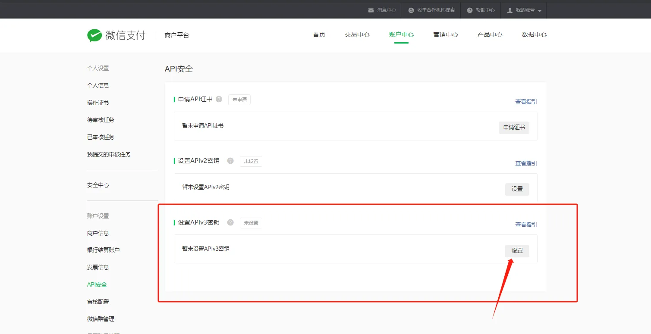Click 设置 for the APIv3 key
Viewport: 651px width, 334px height.
pos(517,250)
